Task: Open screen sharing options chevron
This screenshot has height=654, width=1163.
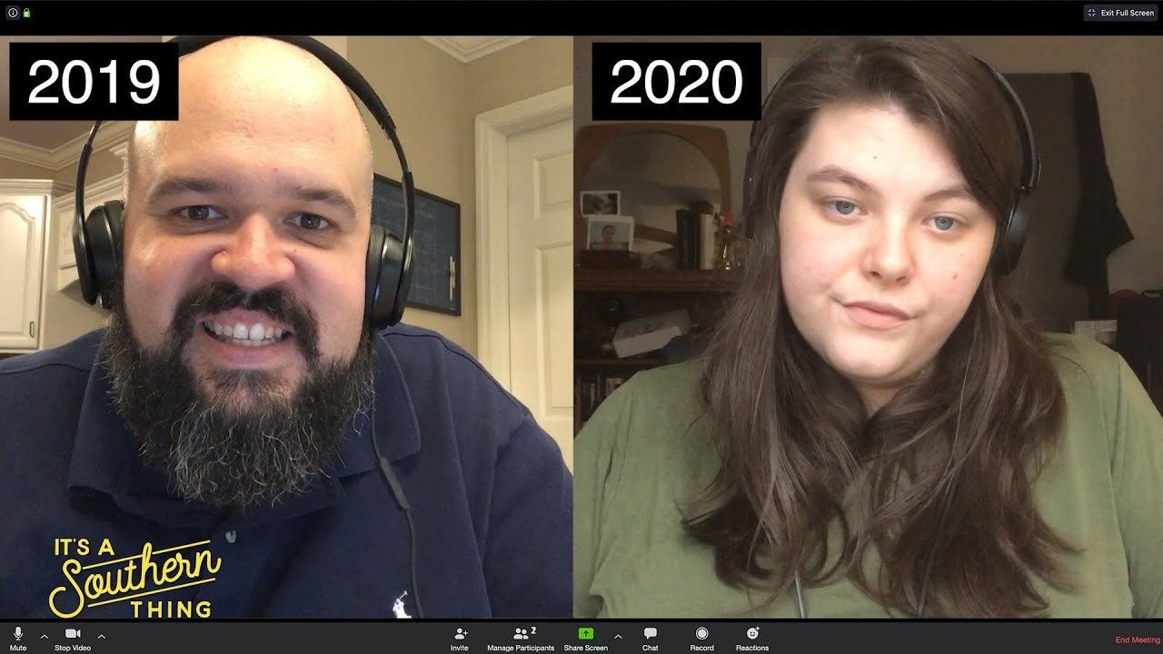Action: click(616, 636)
